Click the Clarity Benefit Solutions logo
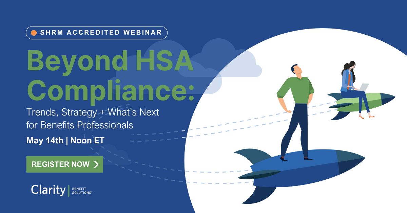407x213 pixels. [62, 190]
